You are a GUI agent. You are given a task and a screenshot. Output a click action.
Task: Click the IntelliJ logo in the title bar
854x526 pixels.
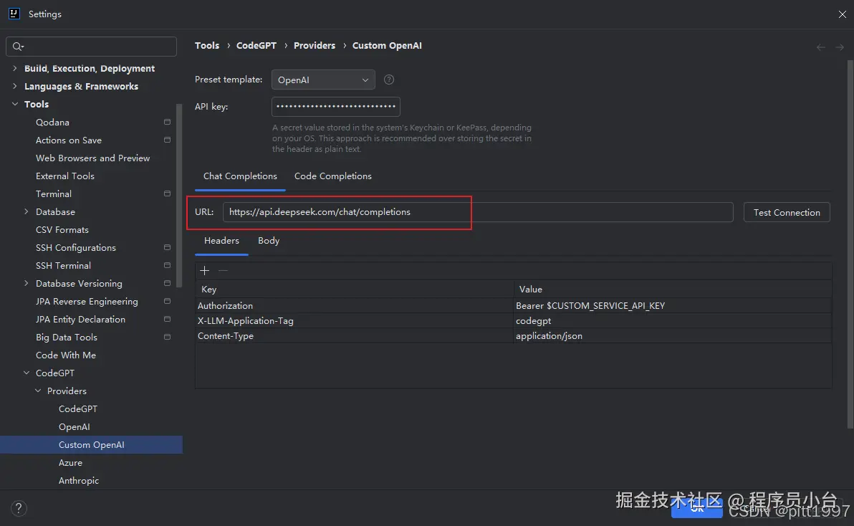14,14
